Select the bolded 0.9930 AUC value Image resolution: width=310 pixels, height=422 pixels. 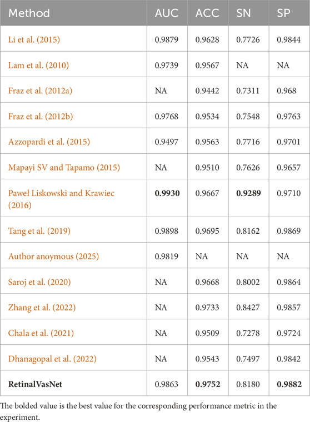pyautogui.click(x=167, y=193)
